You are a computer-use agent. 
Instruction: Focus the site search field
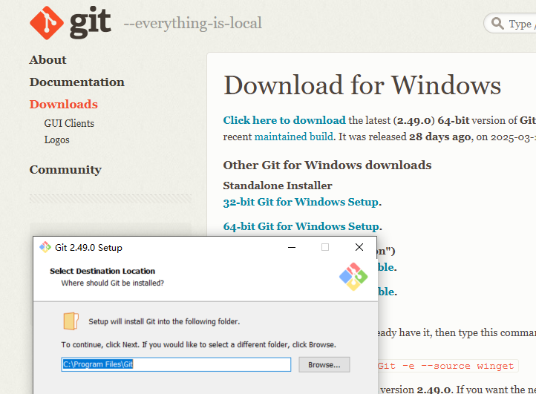[511, 24]
